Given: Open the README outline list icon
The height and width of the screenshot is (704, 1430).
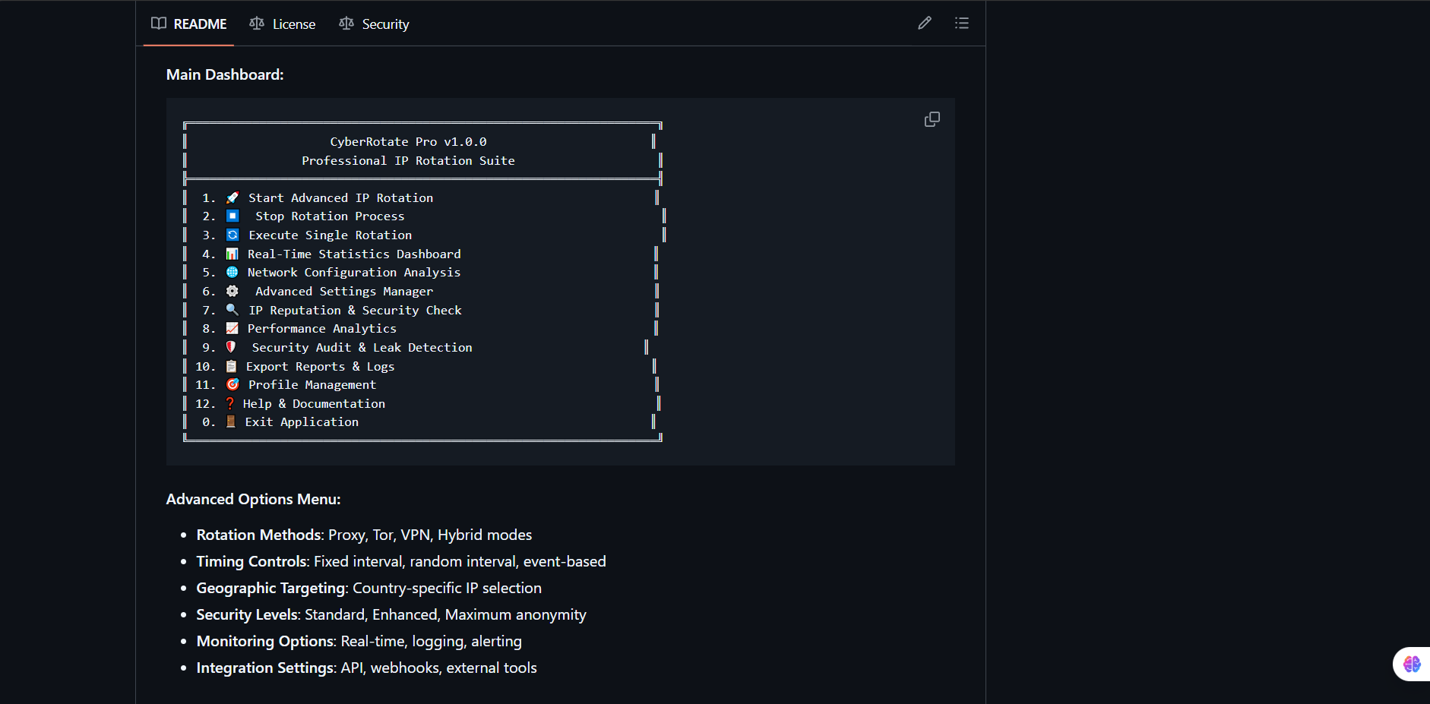Looking at the screenshot, I should (961, 24).
